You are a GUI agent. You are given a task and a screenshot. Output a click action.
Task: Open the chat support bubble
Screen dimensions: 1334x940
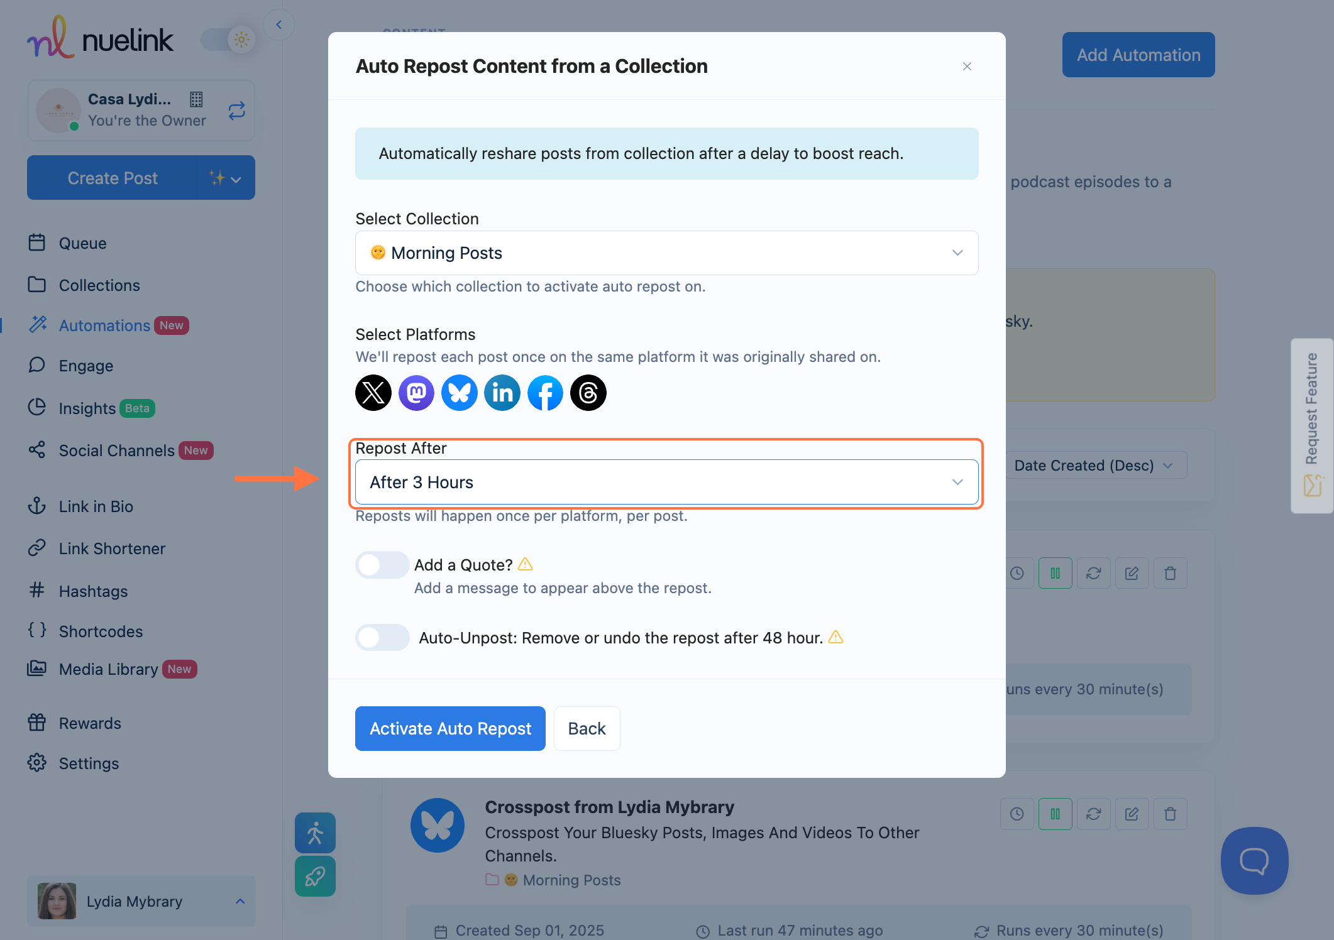click(x=1254, y=861)
